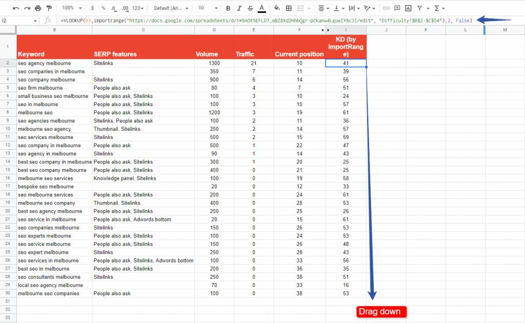Open the text color picker
This screenshot has height=323, width=525.
(x=262, y=8)
